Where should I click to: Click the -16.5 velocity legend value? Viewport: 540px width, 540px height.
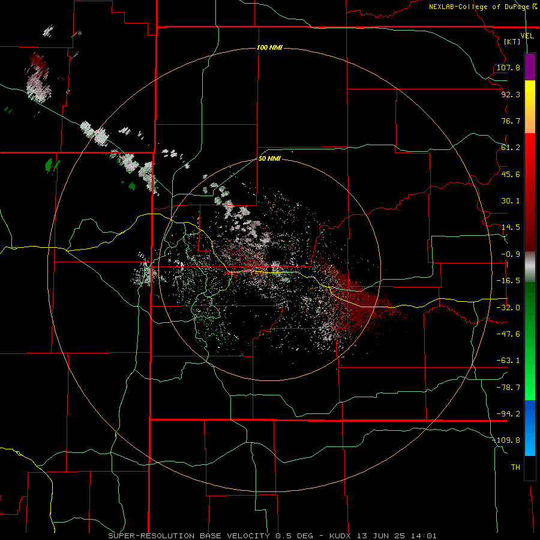pyautogui.click(x=508, y=281)
